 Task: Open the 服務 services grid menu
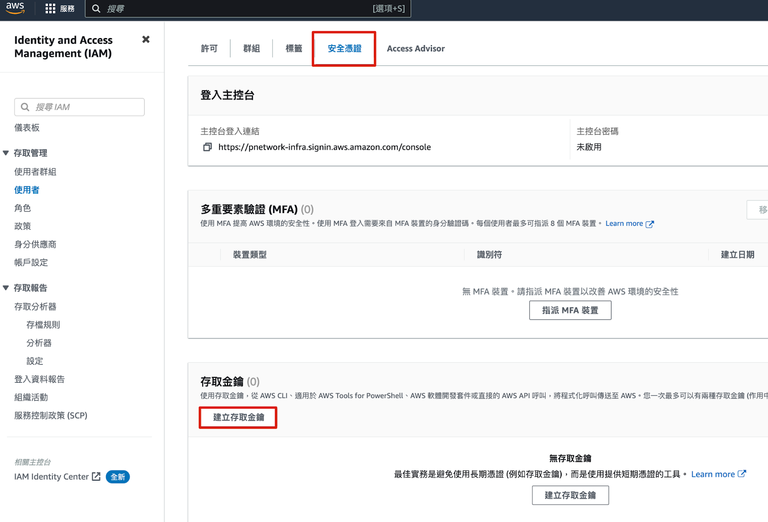click(x=60, y=9)
